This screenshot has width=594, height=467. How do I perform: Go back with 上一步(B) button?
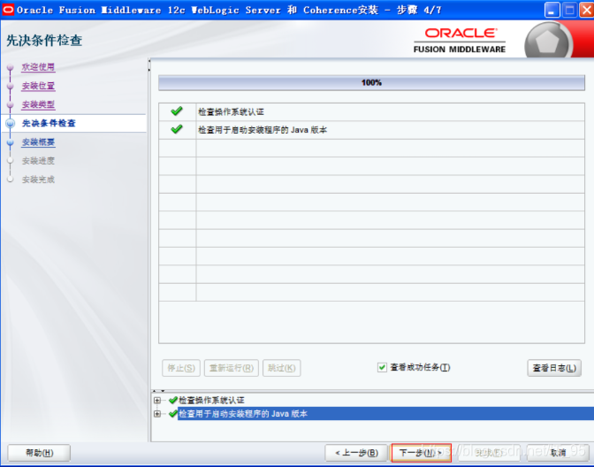click(x=356, y=453)
